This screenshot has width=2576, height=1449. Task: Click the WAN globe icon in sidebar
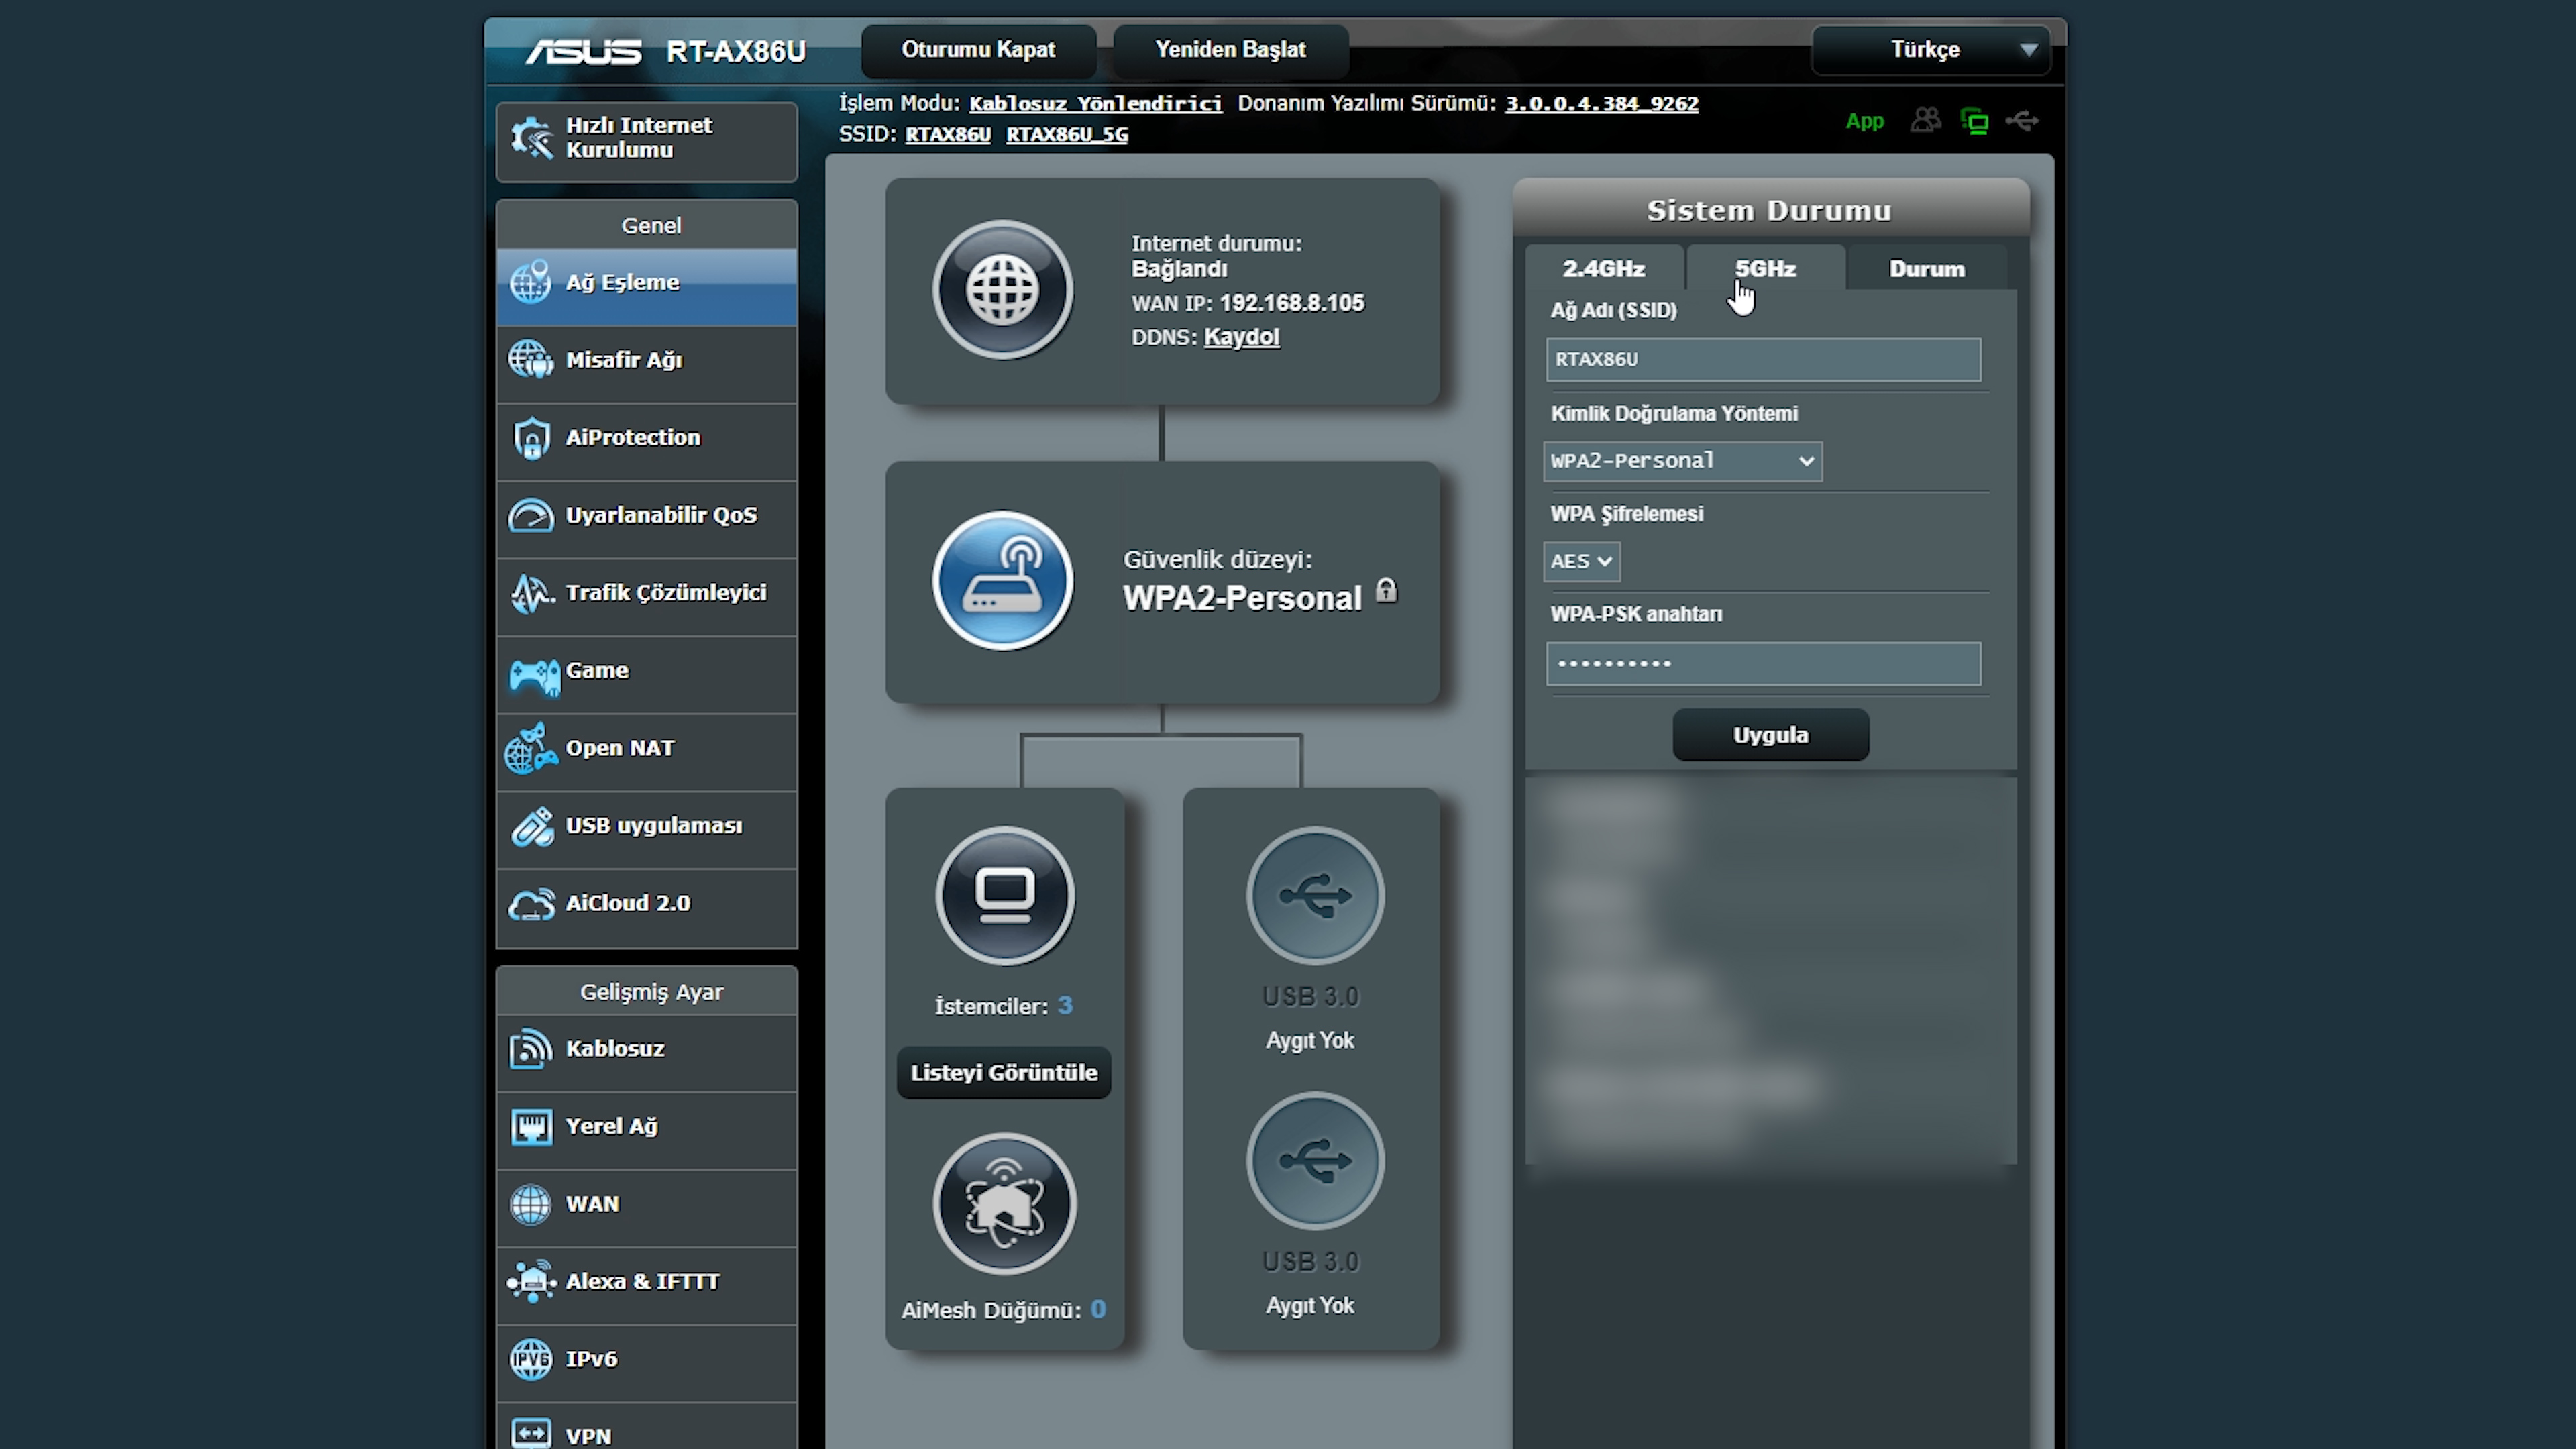point(531,1204)
